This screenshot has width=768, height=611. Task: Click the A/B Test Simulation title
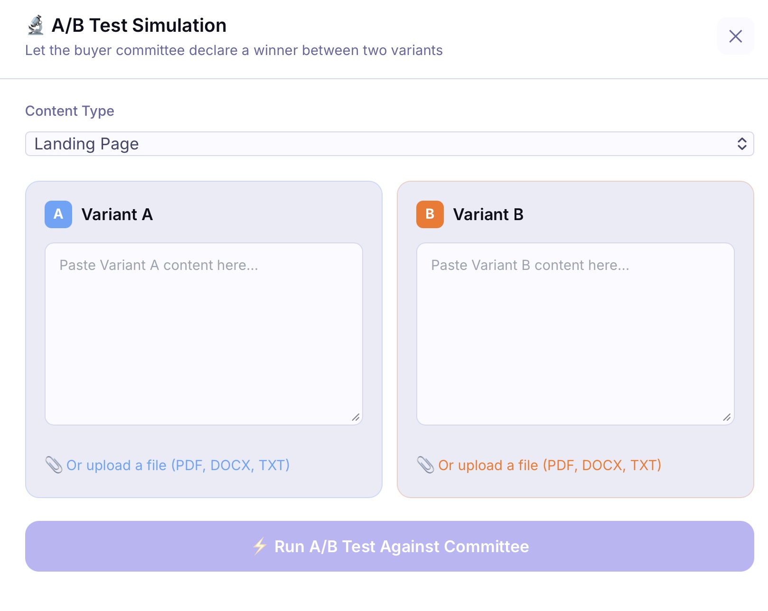point(139,26)
